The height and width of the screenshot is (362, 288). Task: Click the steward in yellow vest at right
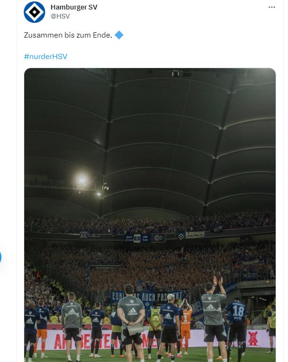click(270, 323)
